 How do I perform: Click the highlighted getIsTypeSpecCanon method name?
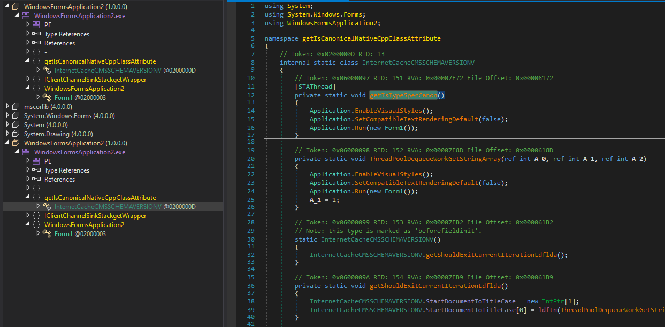[403, 96]
